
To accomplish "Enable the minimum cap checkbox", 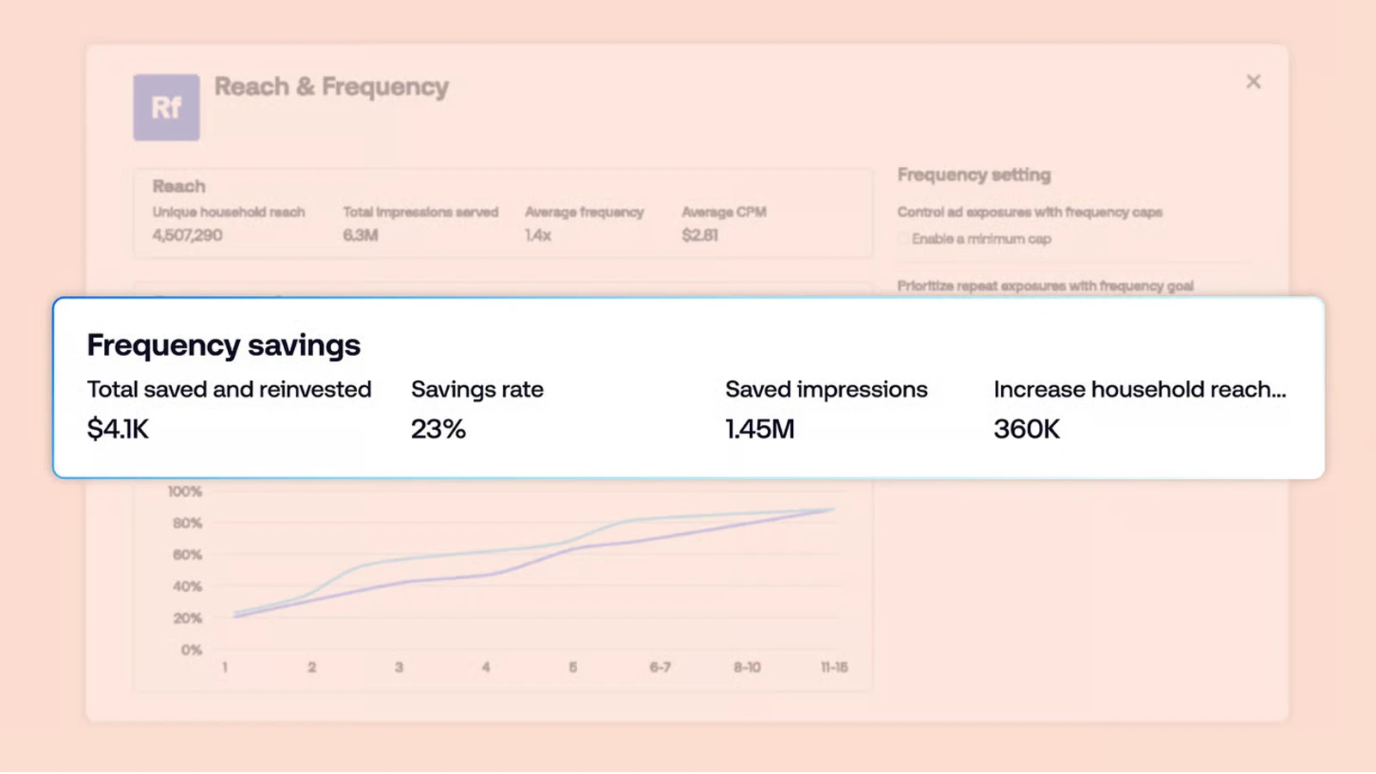I will pyautogui.click(x=903, y=239).
